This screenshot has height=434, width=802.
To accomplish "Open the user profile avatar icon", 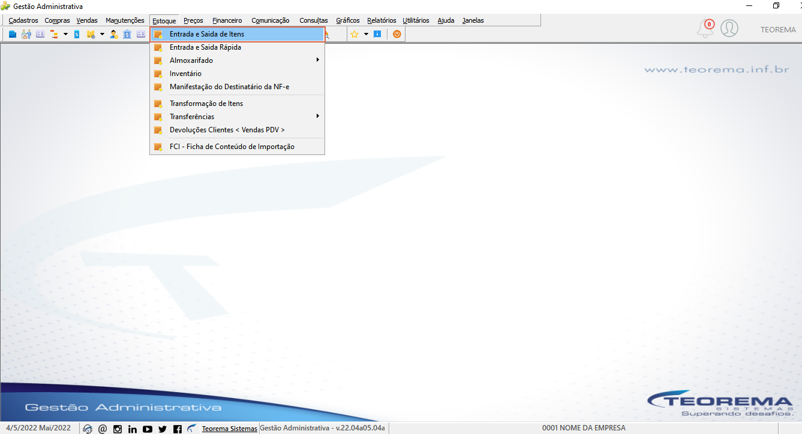I will click(729, 28).
